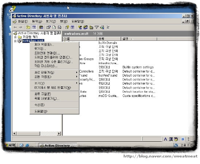The height and width of the screenshot is (164, 200).
Task: Click the 'A' input mode icon on language bar
Action: (165, 139)
